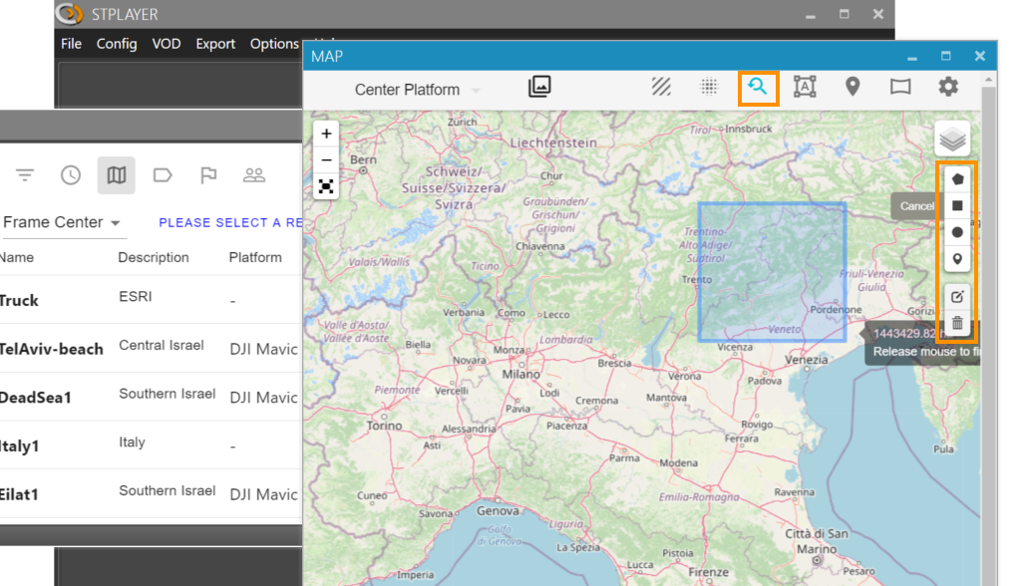1017x586 pixels.
Task: Select the text annotation tool on MAP toolbar
Action: click(x=805, y=87)
